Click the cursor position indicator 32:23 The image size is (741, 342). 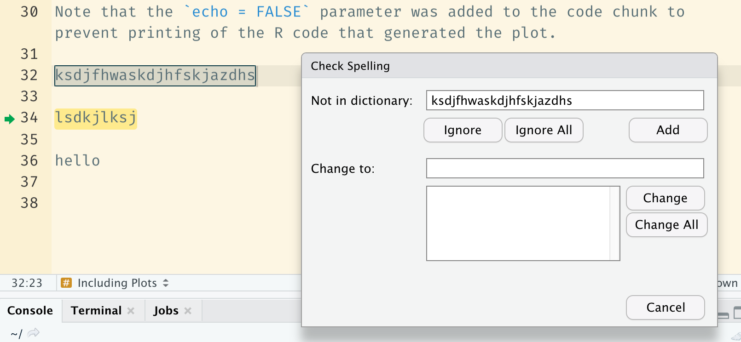pos(27,283)
